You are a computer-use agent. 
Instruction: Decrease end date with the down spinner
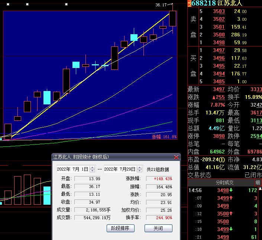tap(139, 171)
